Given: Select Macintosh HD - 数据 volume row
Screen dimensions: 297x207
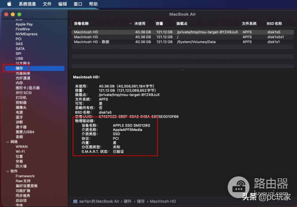Looking at the screenshot, I should pyautogui.click(x=183, y=42).
